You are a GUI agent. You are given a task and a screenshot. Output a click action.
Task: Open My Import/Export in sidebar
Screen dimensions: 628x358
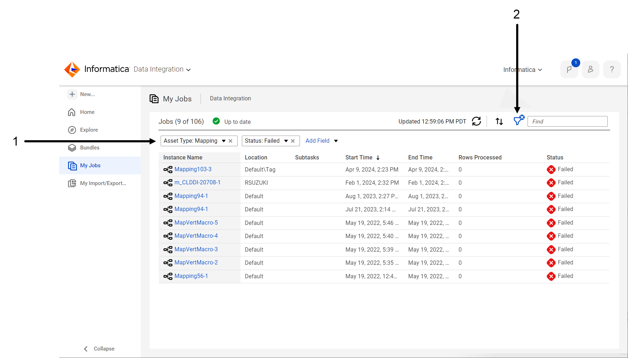point(97,183)
